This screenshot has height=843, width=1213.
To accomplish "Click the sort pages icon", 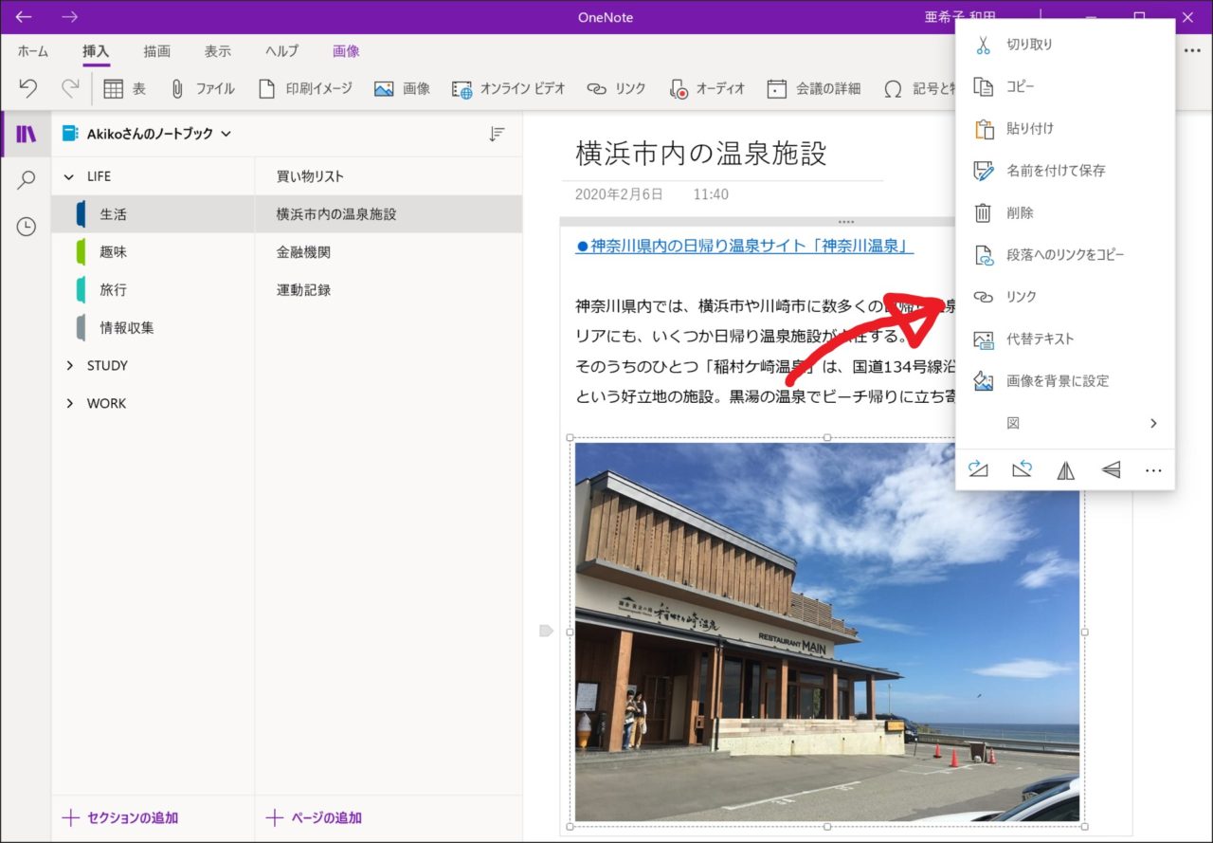I will [497, 135].
